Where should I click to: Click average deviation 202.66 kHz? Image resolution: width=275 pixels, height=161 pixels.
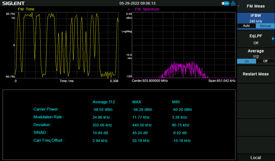tap(102, 125)
